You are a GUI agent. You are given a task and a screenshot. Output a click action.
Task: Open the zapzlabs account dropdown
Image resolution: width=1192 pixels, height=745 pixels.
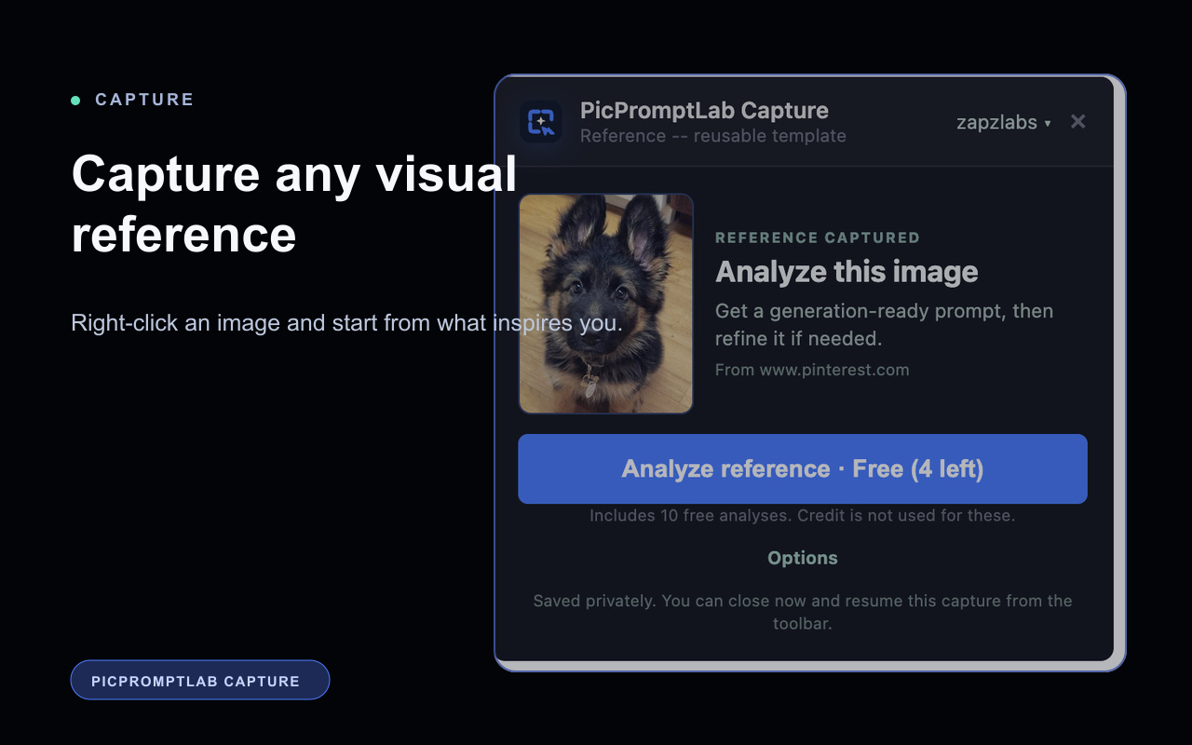(1004, 122)
